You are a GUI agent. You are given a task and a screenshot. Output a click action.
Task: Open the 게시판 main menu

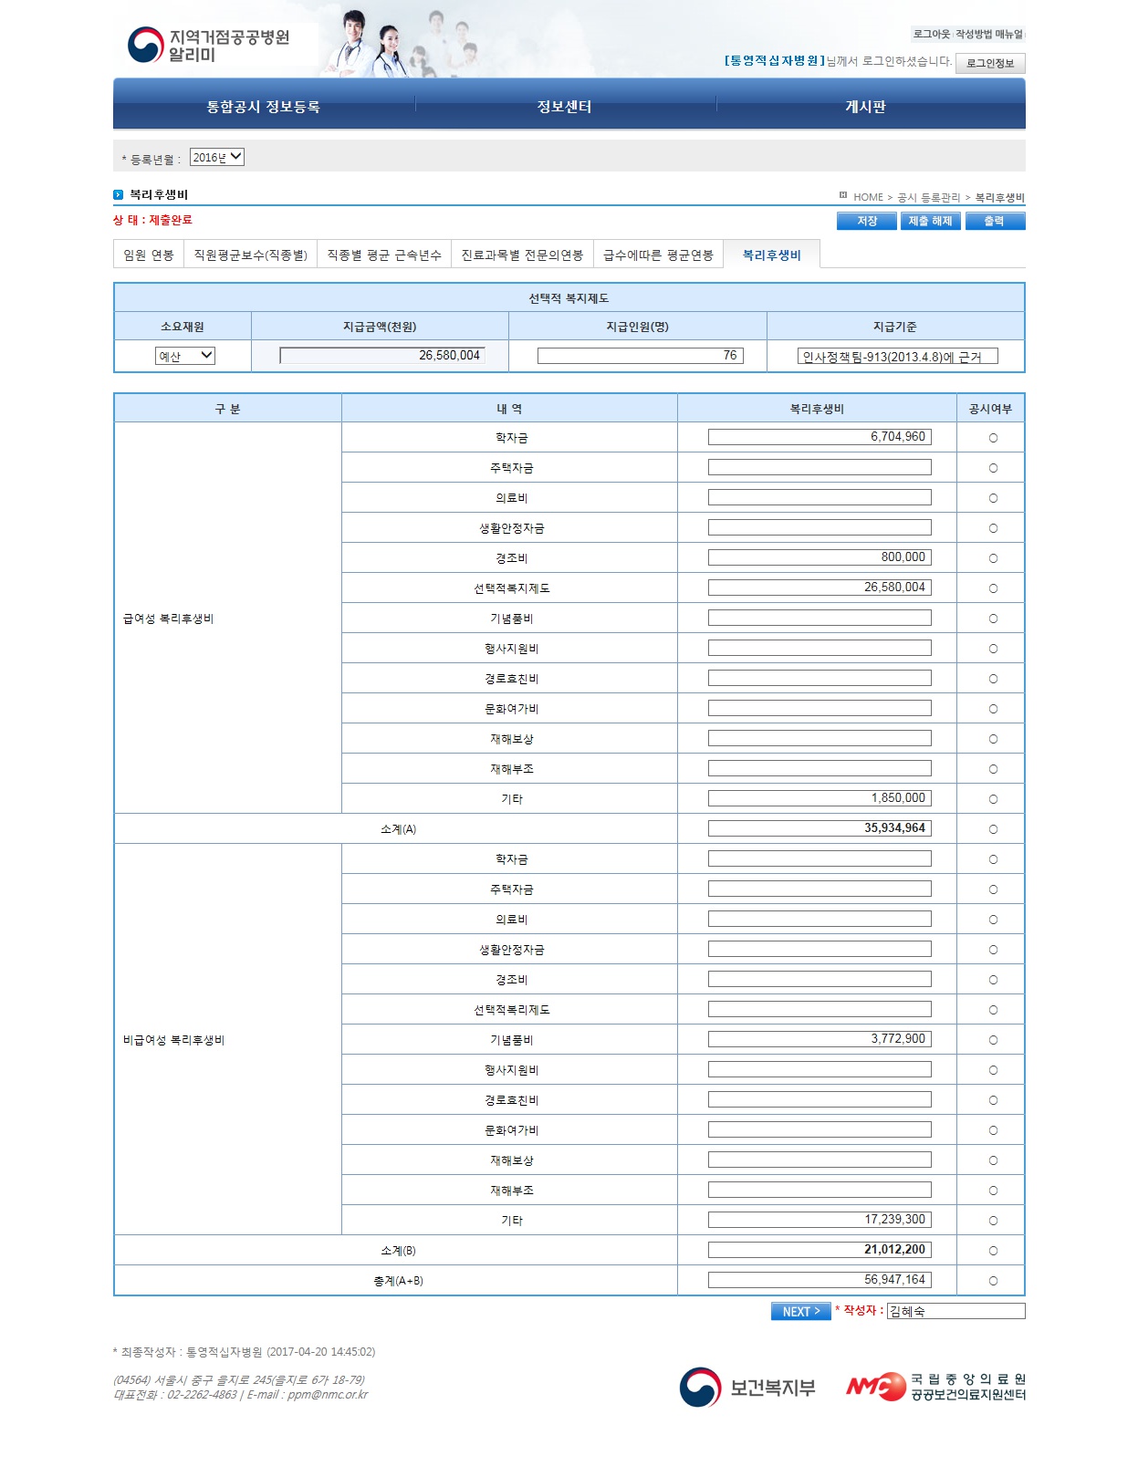[865, 107]
